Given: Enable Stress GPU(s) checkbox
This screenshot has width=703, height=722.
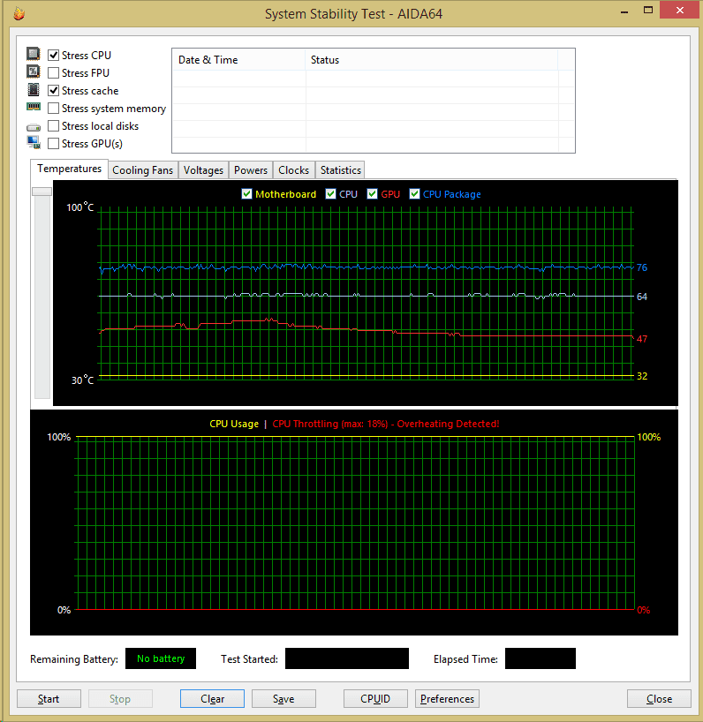Looking at the screenshot, I should (x=54, y=144).
